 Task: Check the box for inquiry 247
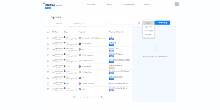(x=48, y=38)
